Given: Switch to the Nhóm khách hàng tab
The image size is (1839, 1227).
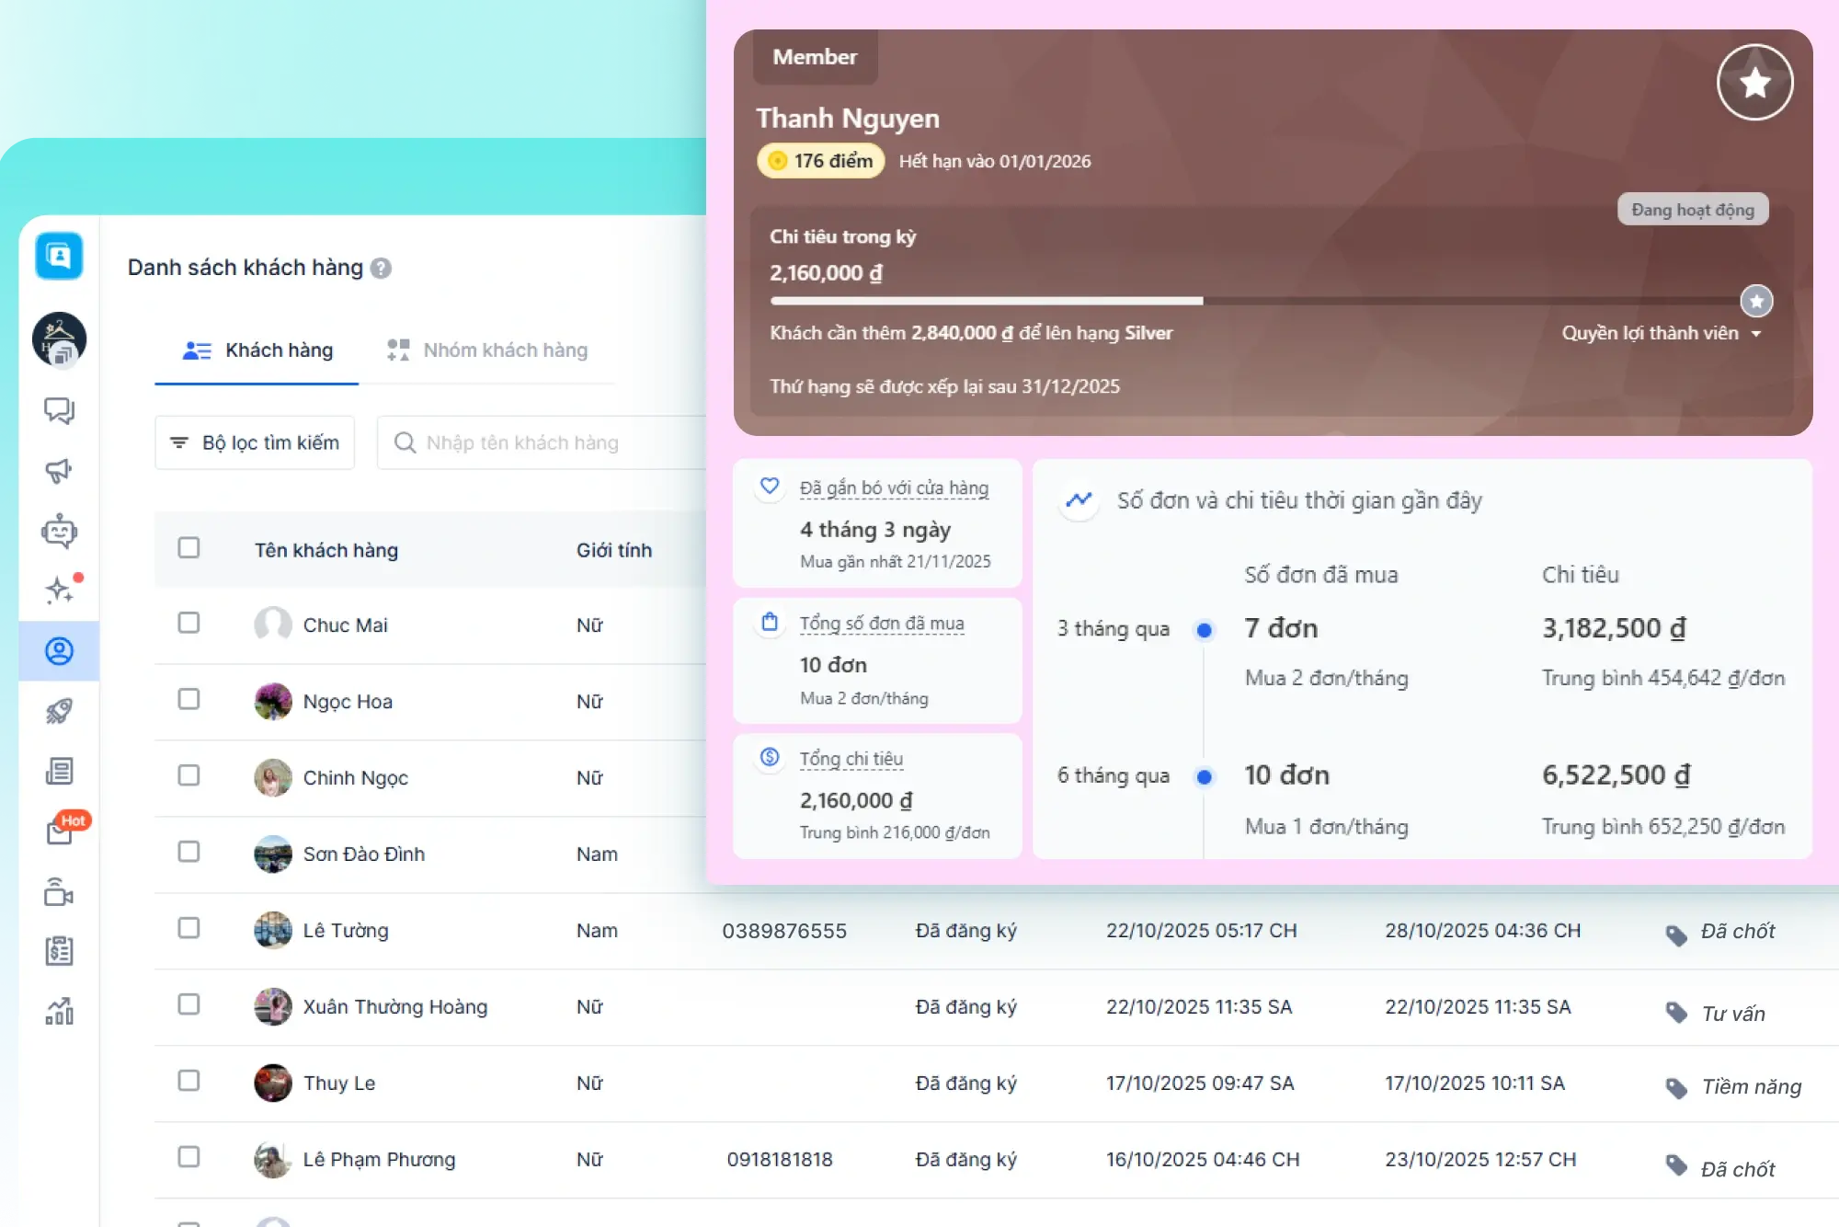Looking at the screenshot, I should [487, 350].
